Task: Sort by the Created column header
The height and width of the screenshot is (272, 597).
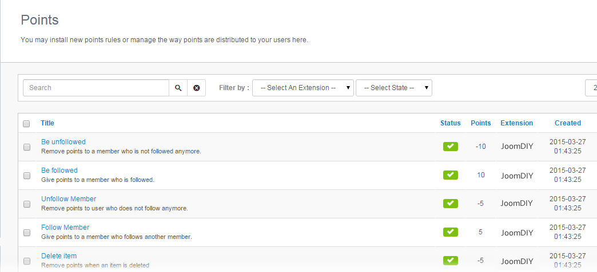Action: pos(568,123)
